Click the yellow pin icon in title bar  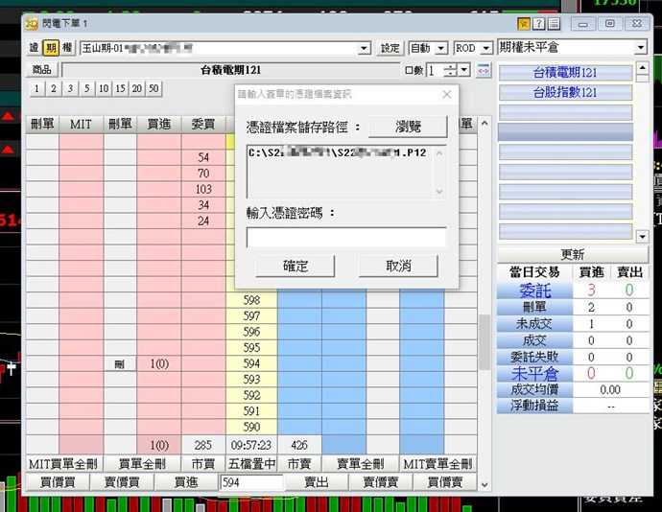524,23
